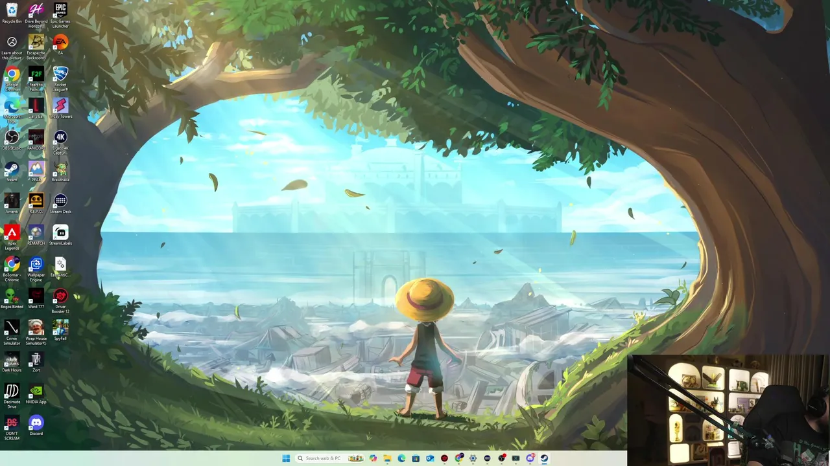Launch Amenti game desktop shortcut
The width and height of the screenshot is (830, 466).
pos(12,203)
